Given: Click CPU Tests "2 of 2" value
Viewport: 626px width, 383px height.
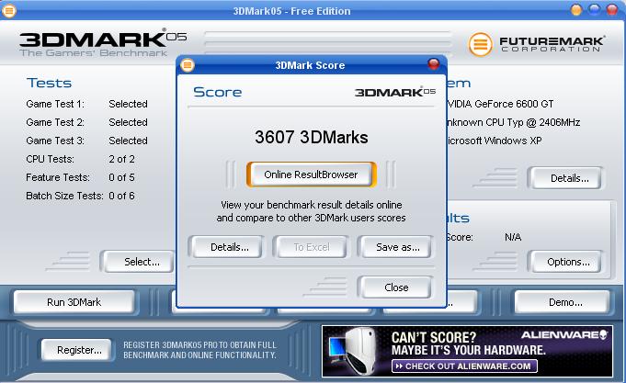Looking at the screenshot, I should 121,159.
